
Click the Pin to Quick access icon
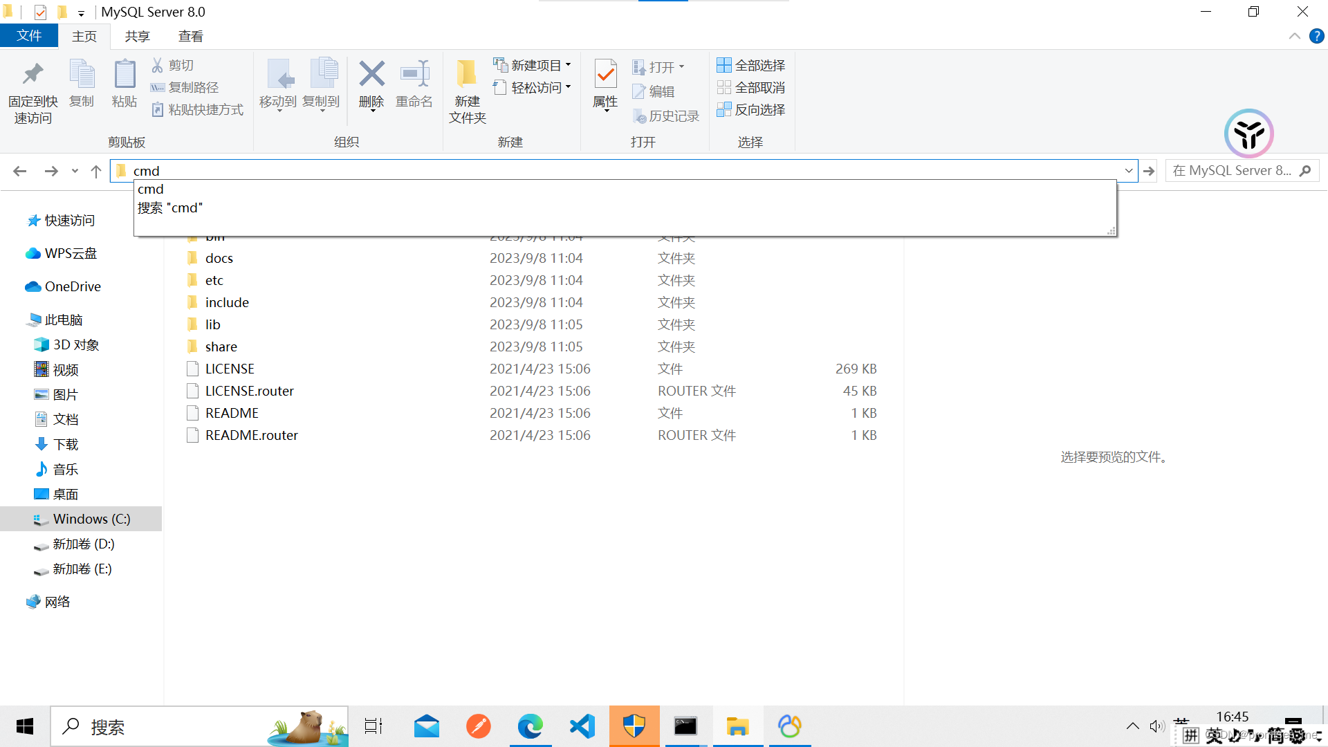pyautogui.click(x=33, y=75)
